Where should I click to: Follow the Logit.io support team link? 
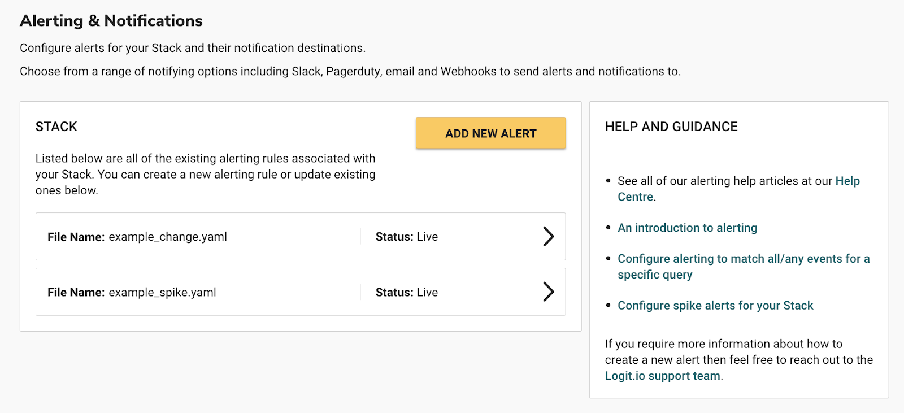[662, 376]
